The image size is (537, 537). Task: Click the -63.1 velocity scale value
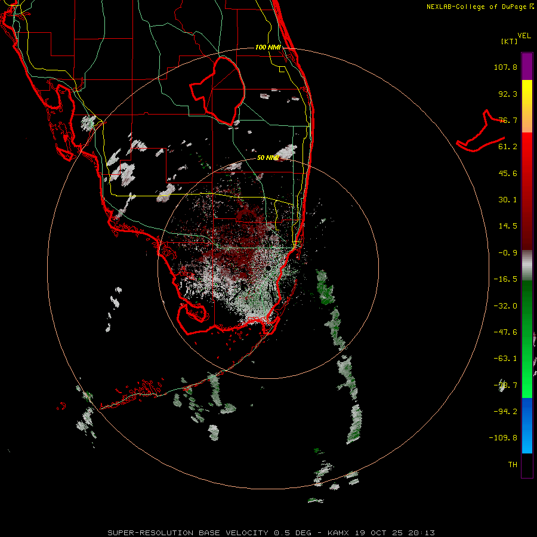(505, 359)
